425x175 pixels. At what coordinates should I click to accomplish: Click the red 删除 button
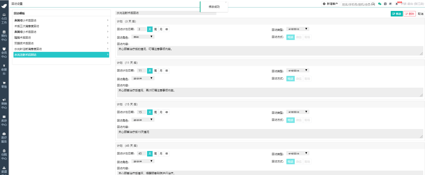pyautogui.click(x=410, y=14)
